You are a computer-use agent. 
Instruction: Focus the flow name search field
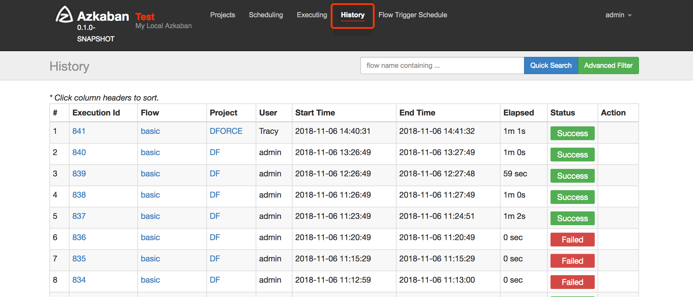point(442,65)
